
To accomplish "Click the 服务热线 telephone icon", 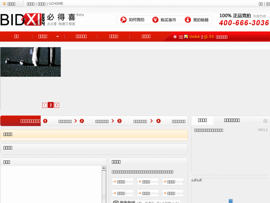I will (x=116, y=202).
